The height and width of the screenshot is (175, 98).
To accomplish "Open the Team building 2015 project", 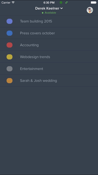I will click(x=49, y=21).
